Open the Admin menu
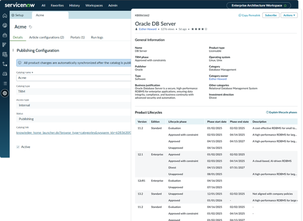This screenshot has width=303, height=221. 113,6
